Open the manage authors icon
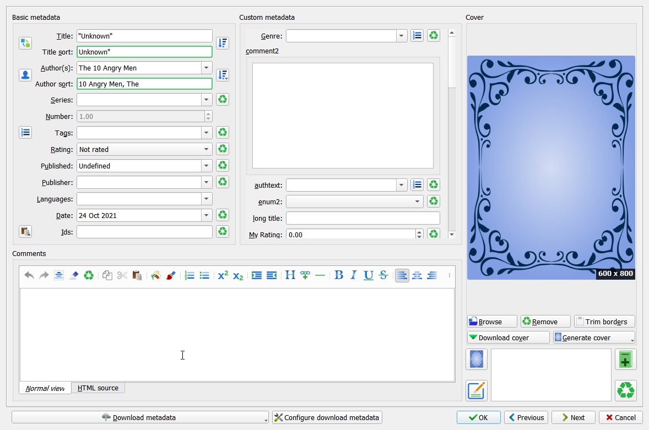The width and height of the screenshot is (649, 430). (25, 75)
